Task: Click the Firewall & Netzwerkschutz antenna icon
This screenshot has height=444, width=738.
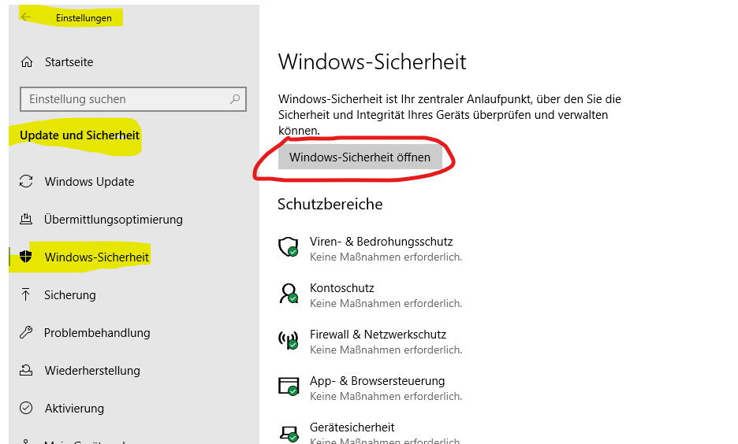Action: [x=288, y=340]
